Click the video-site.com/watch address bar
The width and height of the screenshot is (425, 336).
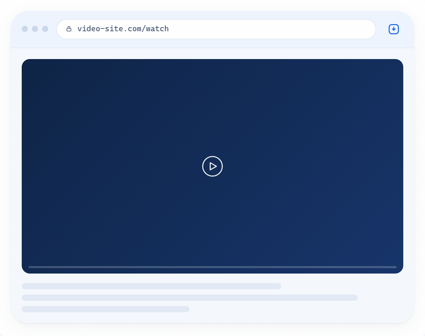216,29
